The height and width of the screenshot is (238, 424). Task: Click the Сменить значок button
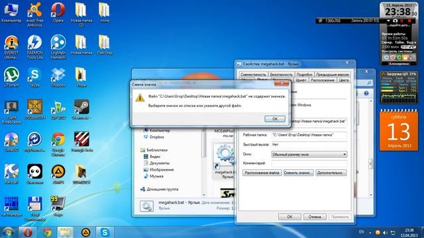click(299, 173)
